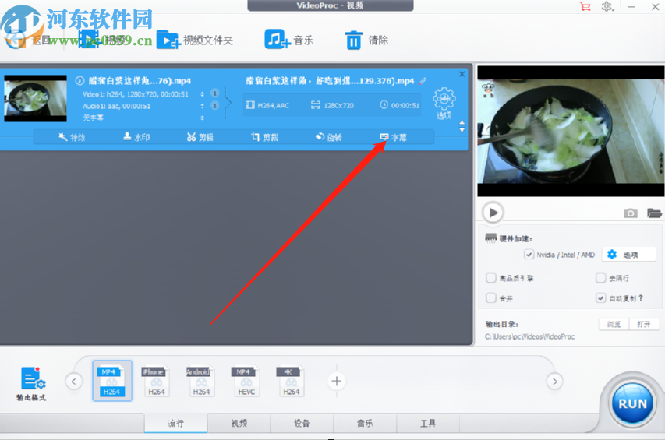665x440 pixels.
Task: Toggle Nvidia / Intel / AMD hardware acceleration
Action: (x=529, y=255)
